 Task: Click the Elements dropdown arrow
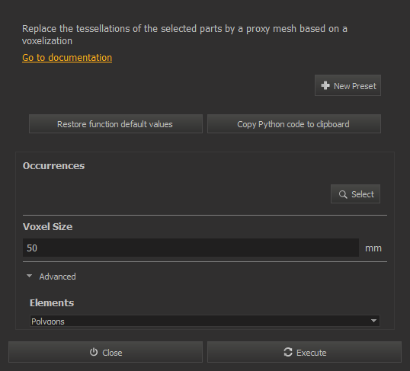[x=373, y=321]
